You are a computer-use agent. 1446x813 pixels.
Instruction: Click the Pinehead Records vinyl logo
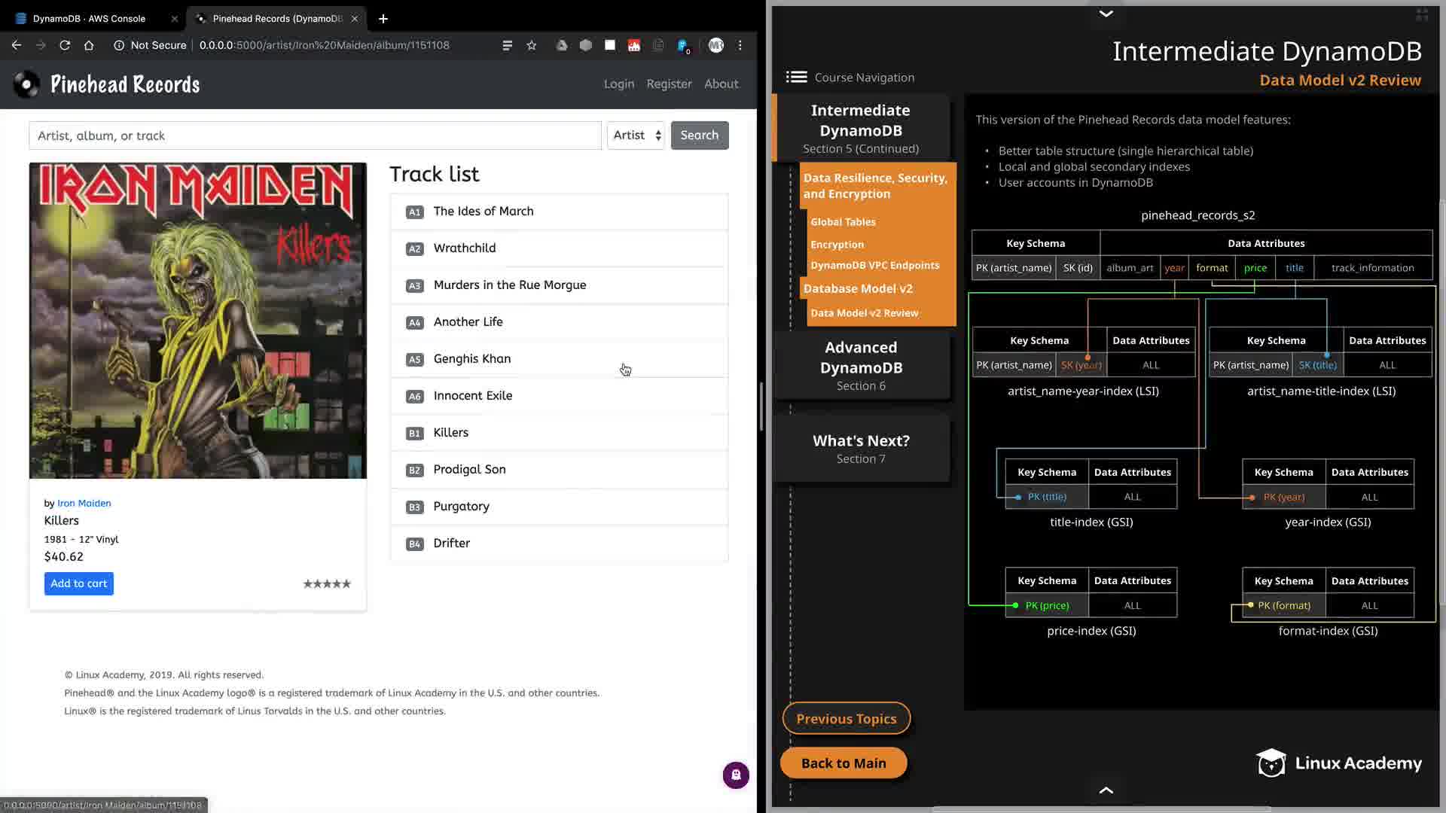tap(27, 84)
